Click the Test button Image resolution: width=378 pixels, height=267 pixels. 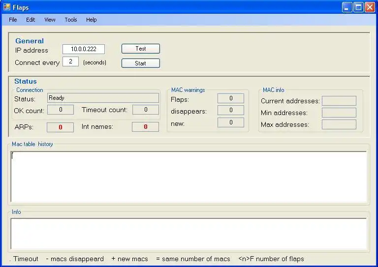tap(141, 49)
